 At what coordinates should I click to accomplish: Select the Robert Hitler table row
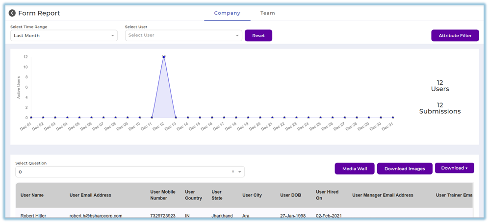pos(34,216)
